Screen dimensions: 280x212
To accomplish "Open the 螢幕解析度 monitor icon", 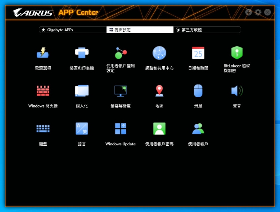I will coord(121,91).
